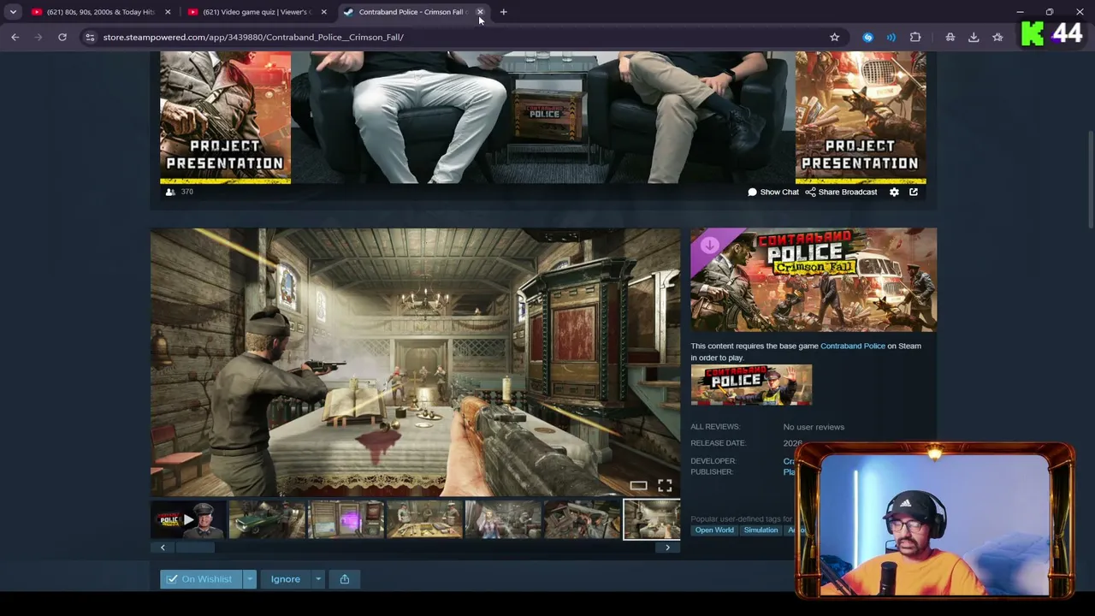The image size is (1095, 616).
Task: Click the Ignore button
Action: pyautogui.click(x=286, y=579)
